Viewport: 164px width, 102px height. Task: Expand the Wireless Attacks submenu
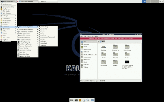(27, 38)
